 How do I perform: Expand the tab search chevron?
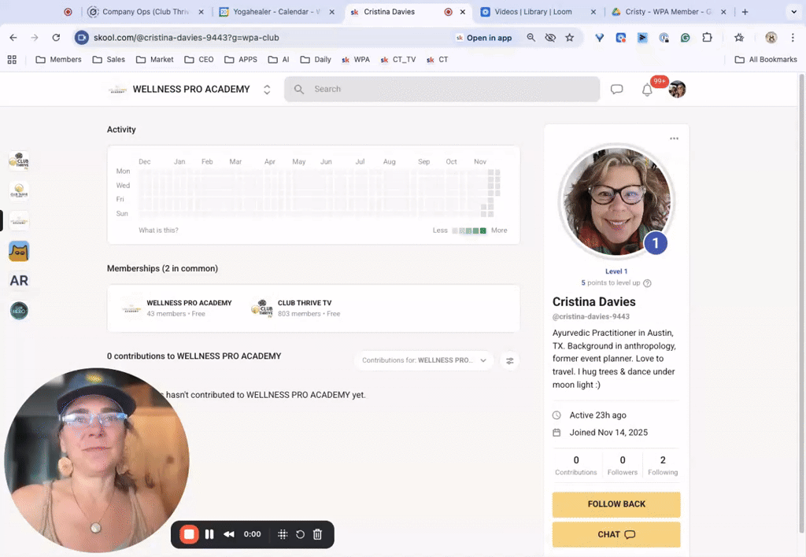tap(793, 12)
